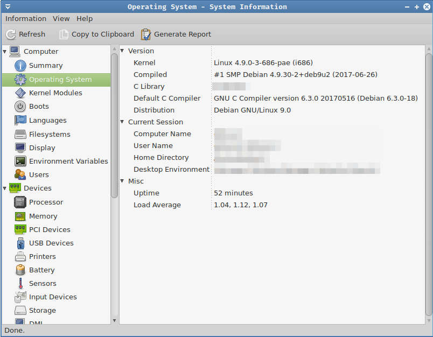Show Storage devices
Image resolution: width=433 pixels, height=337 pixels.
coord(43,310)
